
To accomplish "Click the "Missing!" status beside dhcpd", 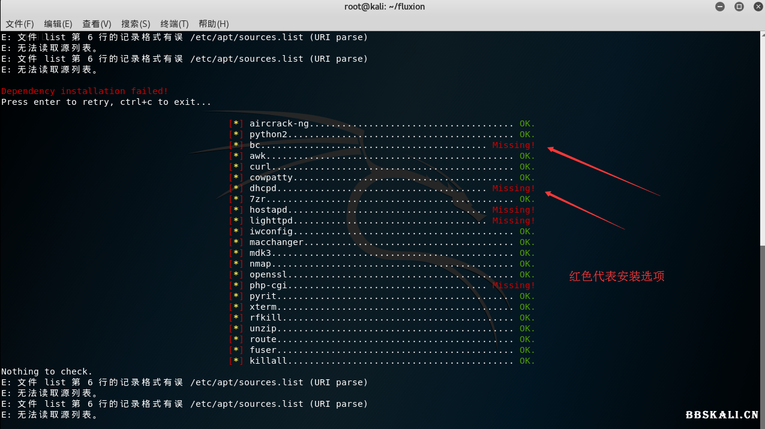I will (514, 188).
